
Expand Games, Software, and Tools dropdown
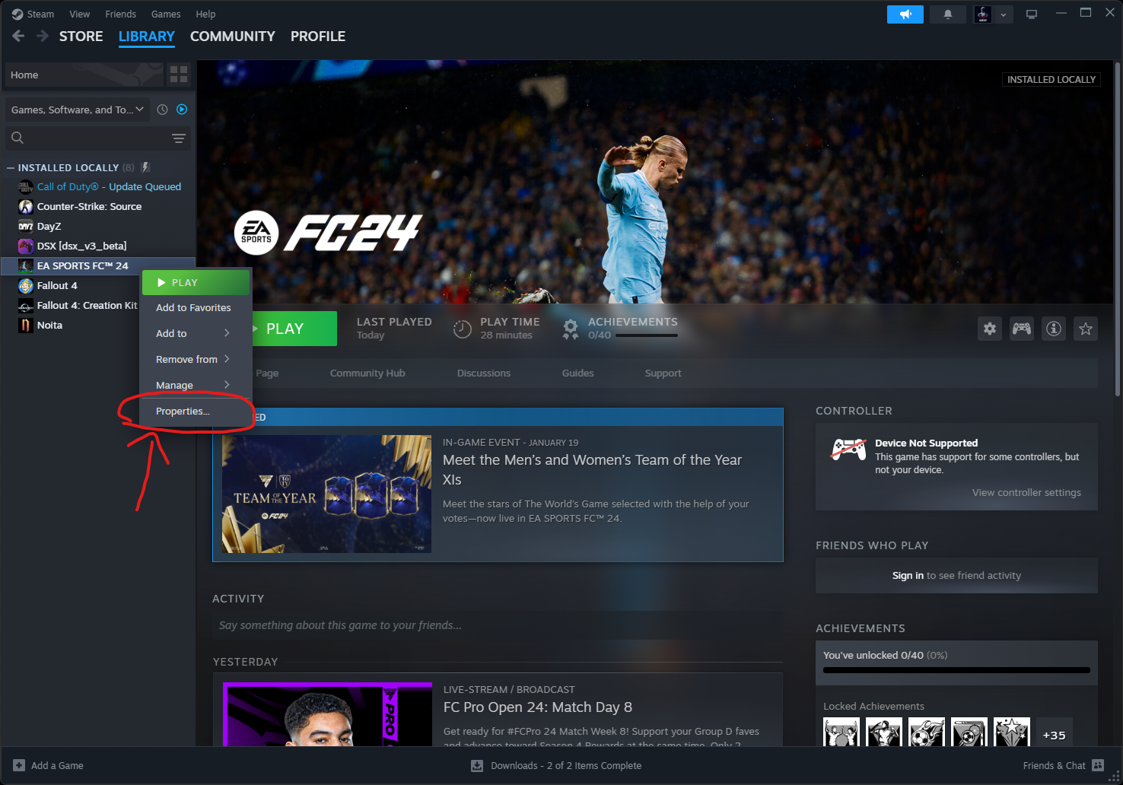click(78, 110)
